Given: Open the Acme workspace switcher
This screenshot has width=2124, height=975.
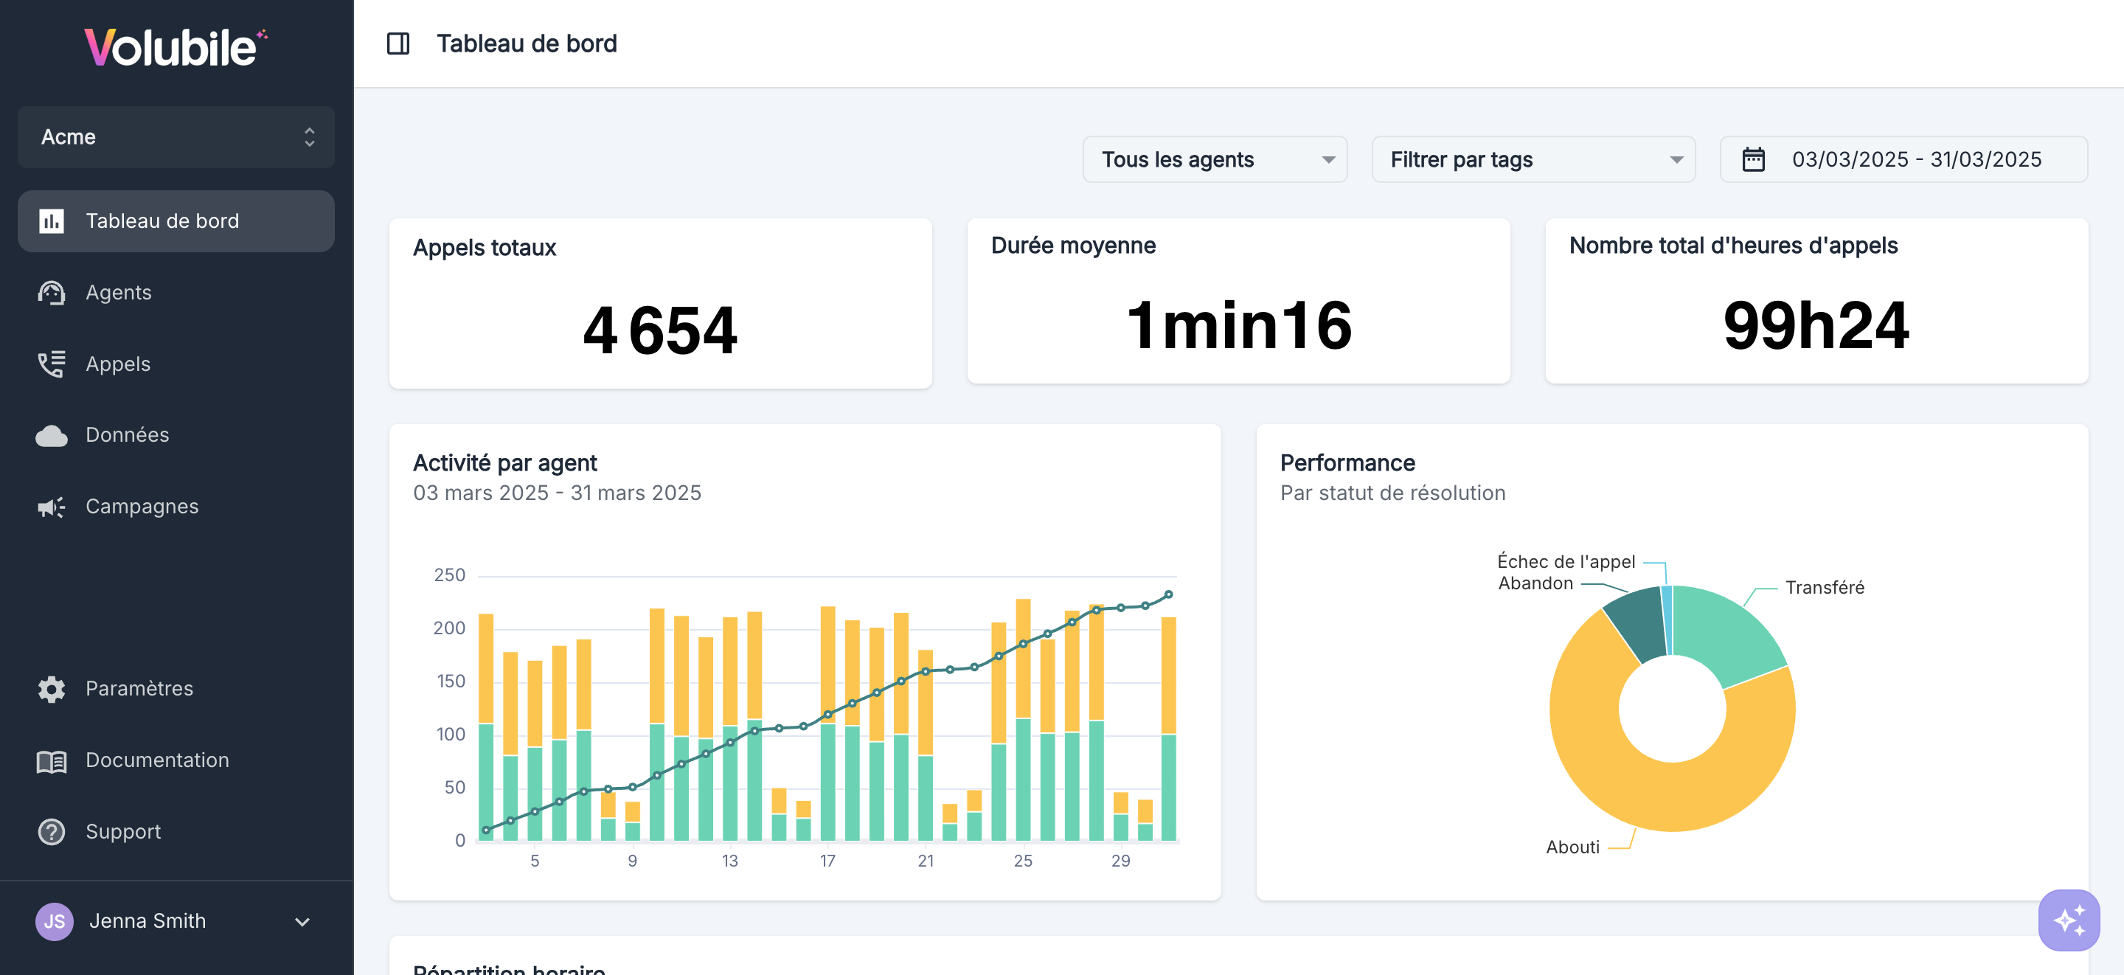Looking at the screenshot, I should point(176,137).
